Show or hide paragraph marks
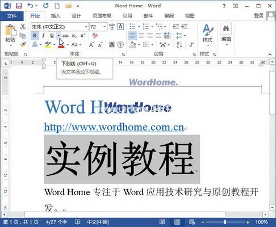 tap(191, 45)
